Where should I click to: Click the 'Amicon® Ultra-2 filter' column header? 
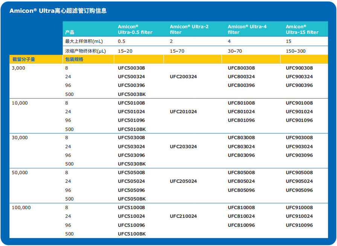coord(189,29)
